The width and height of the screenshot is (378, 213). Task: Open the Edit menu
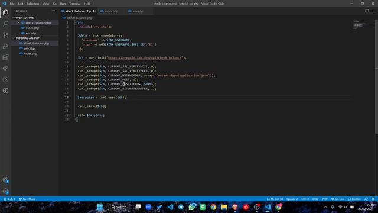pos(21,4)
